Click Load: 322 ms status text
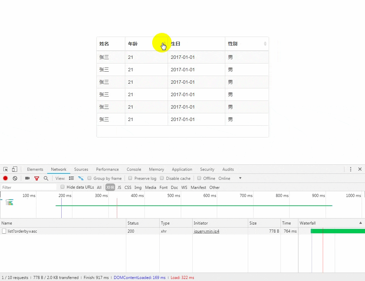The height and width of the screenshot is (281, 365). (x=182, y=278)
